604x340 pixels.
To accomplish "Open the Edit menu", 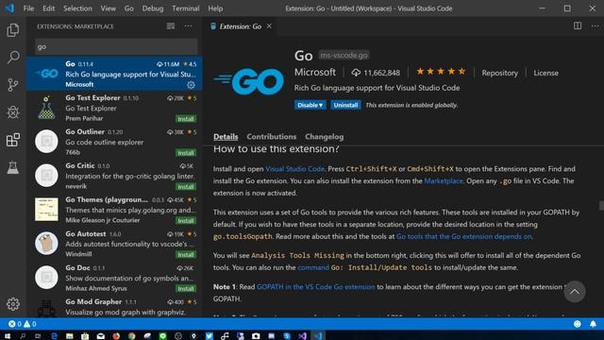I will tap(48, 8).
